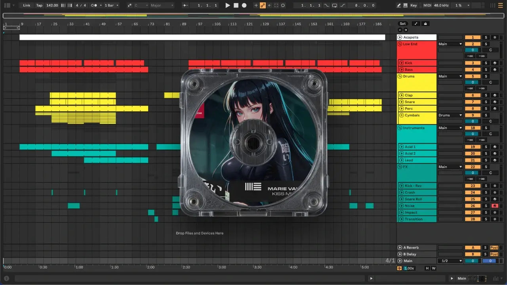Click the Stop button in transport

236,6
